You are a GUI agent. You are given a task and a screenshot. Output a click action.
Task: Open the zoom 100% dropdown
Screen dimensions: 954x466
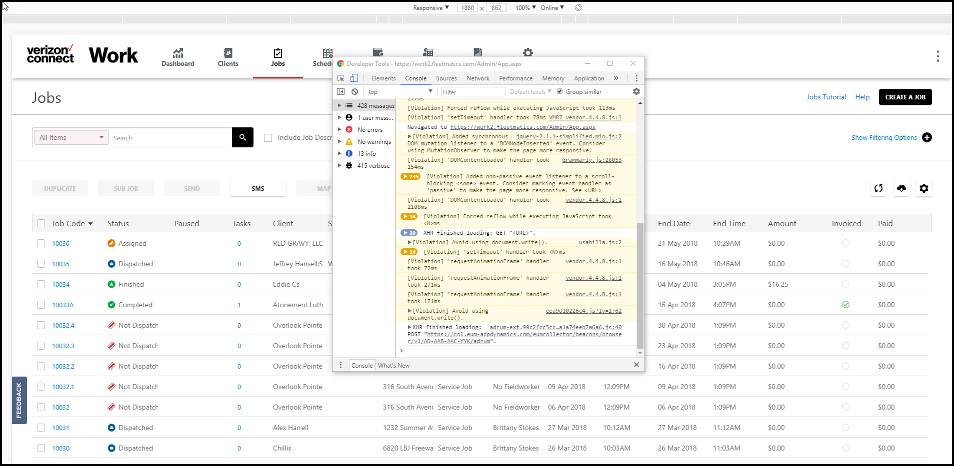coord(525,7)
